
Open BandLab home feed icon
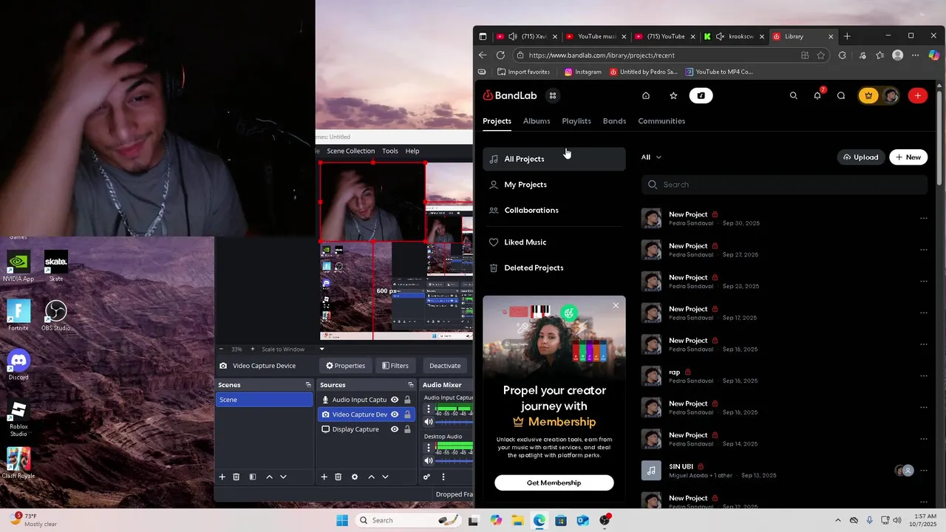646,95
